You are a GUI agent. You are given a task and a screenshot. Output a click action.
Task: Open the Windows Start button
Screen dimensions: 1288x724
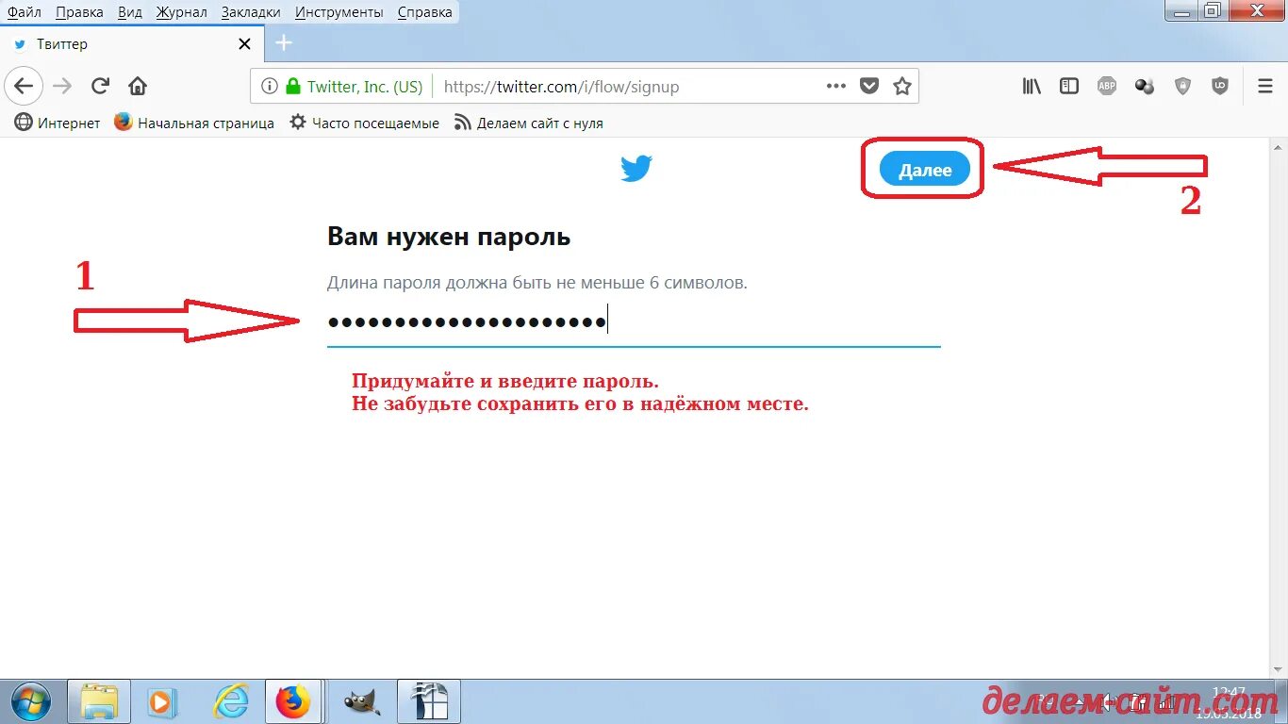(x=32, y=701)
